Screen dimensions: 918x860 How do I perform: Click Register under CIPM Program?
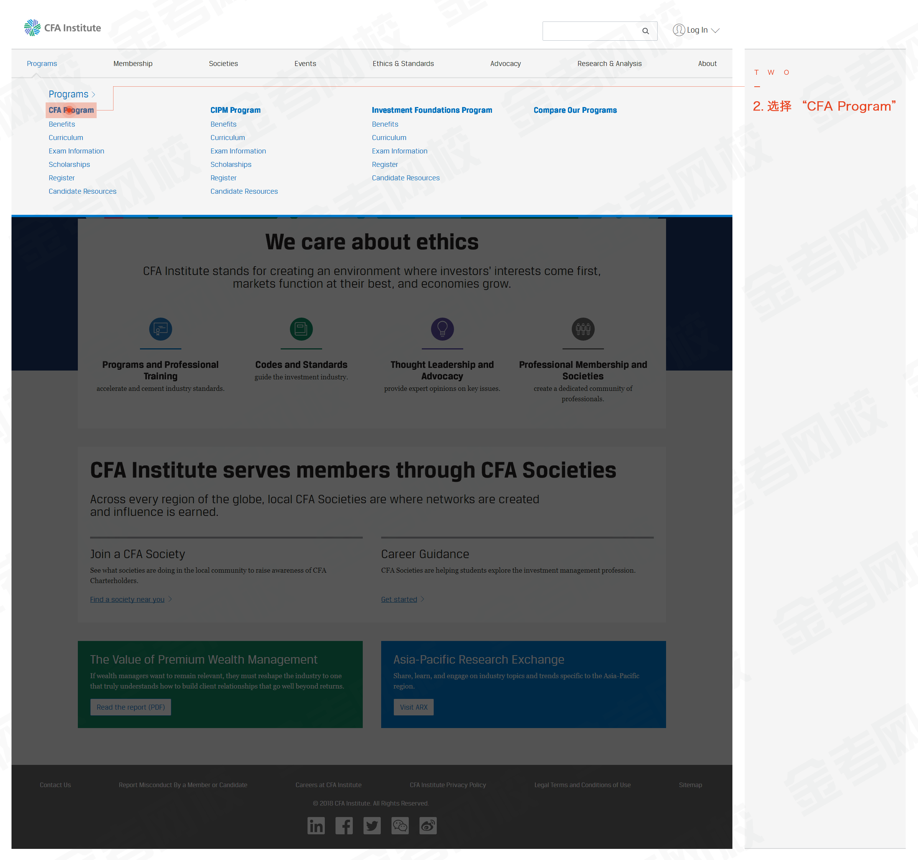(x=224, y=177)
